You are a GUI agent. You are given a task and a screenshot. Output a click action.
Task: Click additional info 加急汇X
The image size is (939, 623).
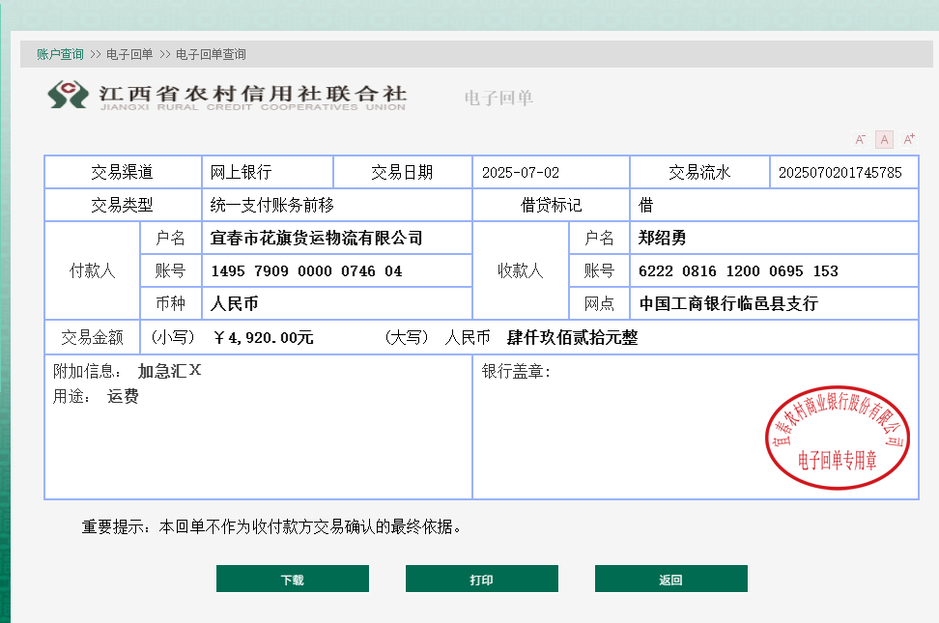(x=169, y=371)
